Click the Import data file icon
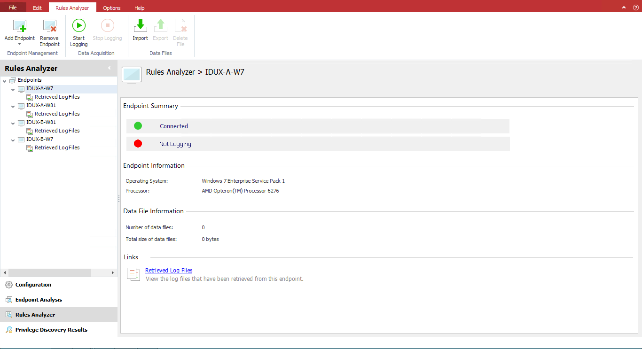Viewport: 642px width, 349px height. pos(140,26)
